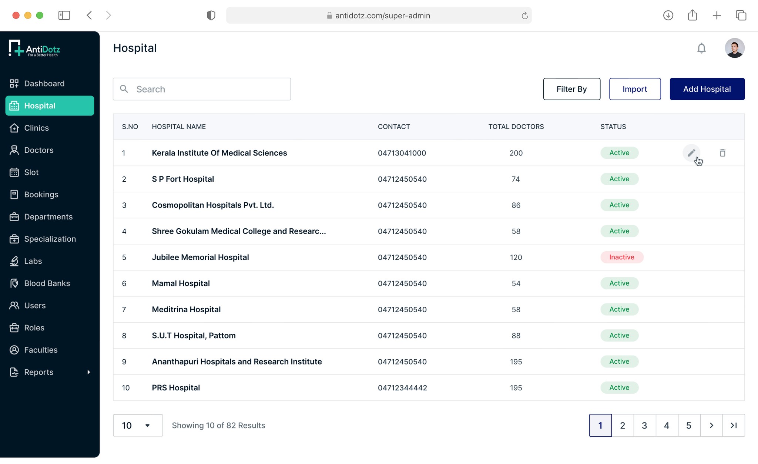Open Safari downloads icon
The height and width of the screenshot is (464, 758).
tap(668, 15)
